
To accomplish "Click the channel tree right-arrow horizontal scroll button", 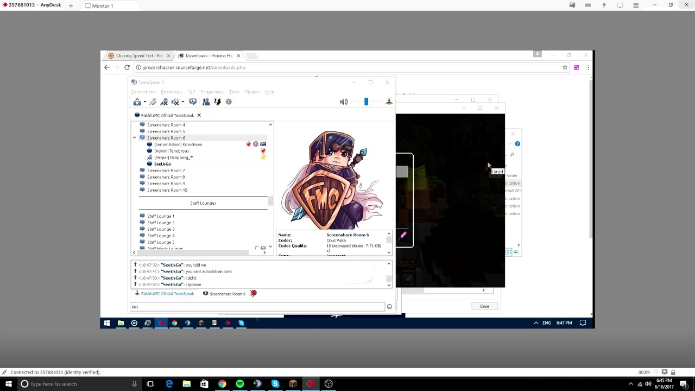I will [264, 253].
